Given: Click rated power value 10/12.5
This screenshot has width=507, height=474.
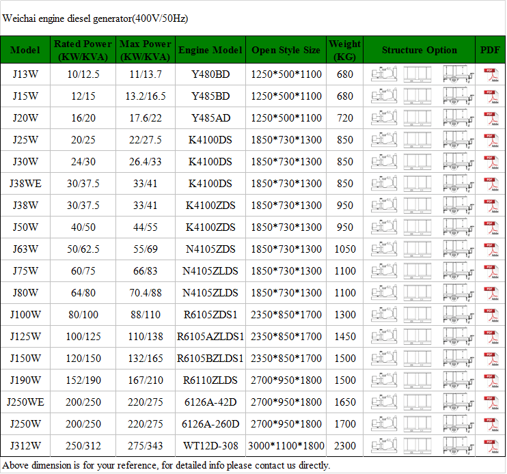Looking at the screenshot, I should [x=83, y=74].
